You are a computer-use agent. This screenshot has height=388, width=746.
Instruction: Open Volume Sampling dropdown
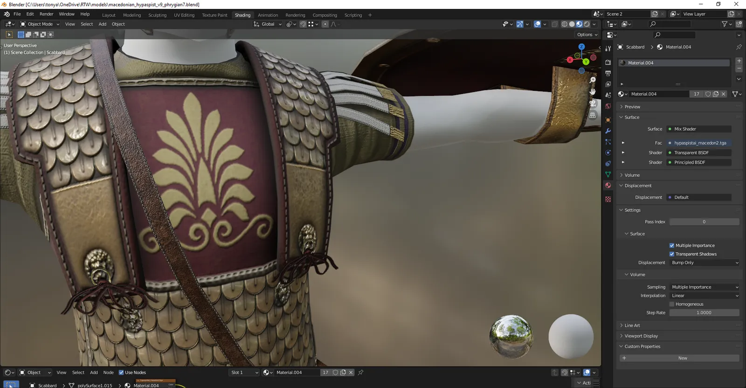pyautogui.click(x=705, y=287)
